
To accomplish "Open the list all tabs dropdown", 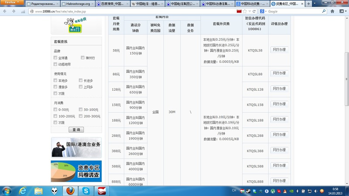I will [315, 3].
